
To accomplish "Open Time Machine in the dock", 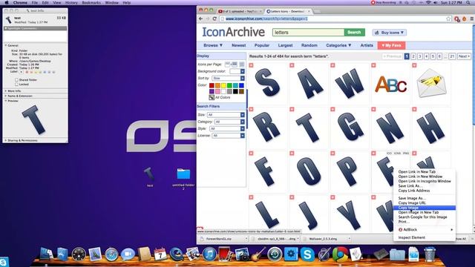I will (275, 254).
